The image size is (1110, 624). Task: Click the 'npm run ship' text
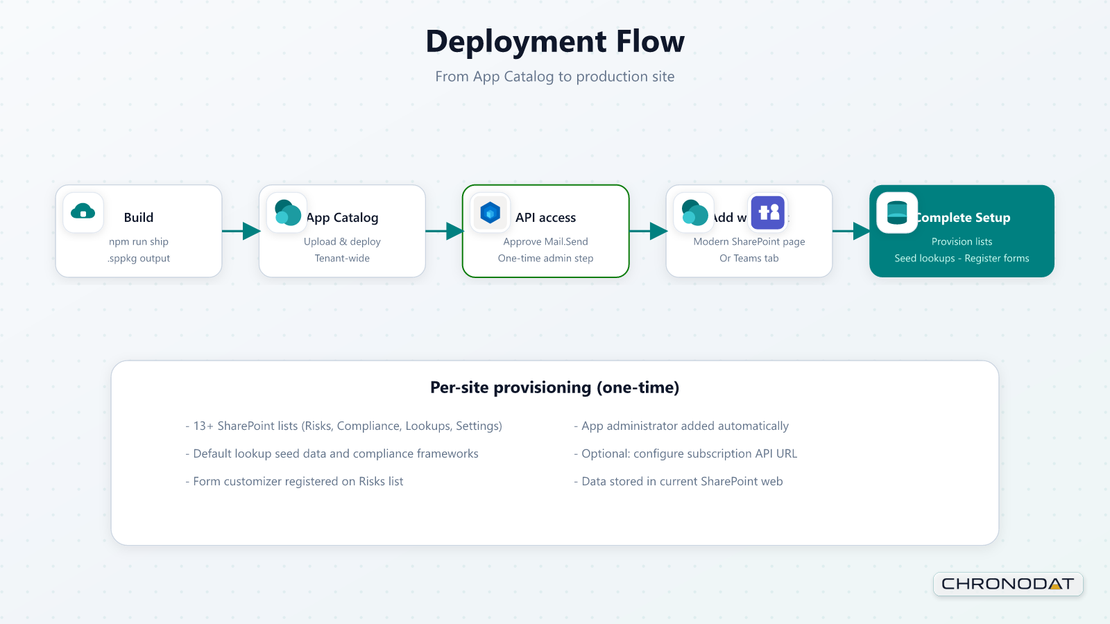(139, 241)
